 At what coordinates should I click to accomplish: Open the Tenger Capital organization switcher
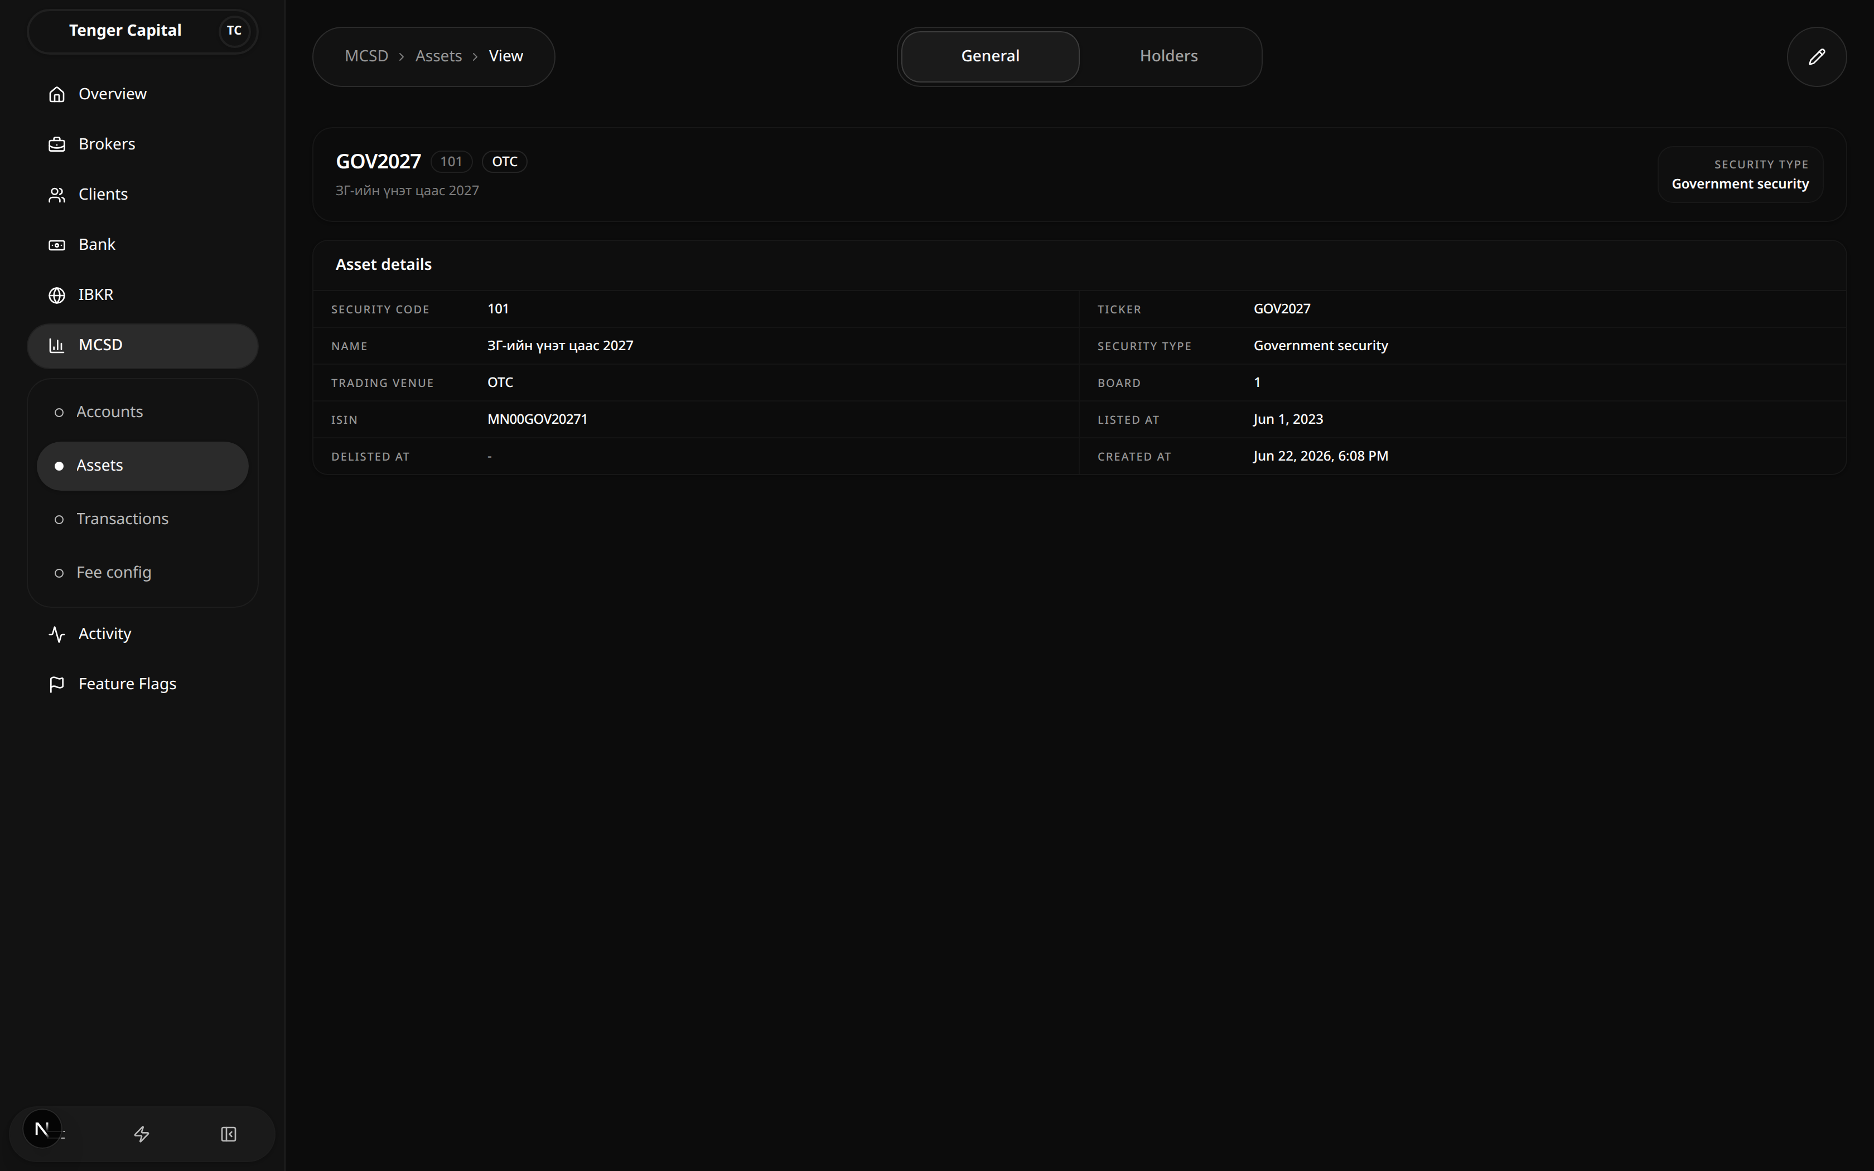(x=142, y=31)
